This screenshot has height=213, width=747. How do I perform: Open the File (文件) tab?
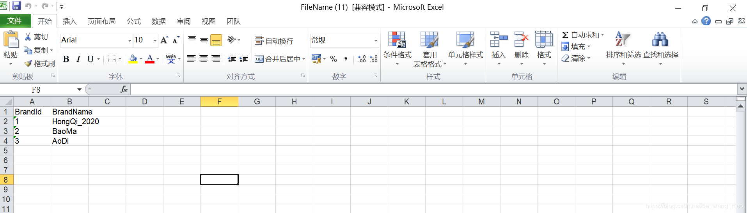click(x=15, y=21)
